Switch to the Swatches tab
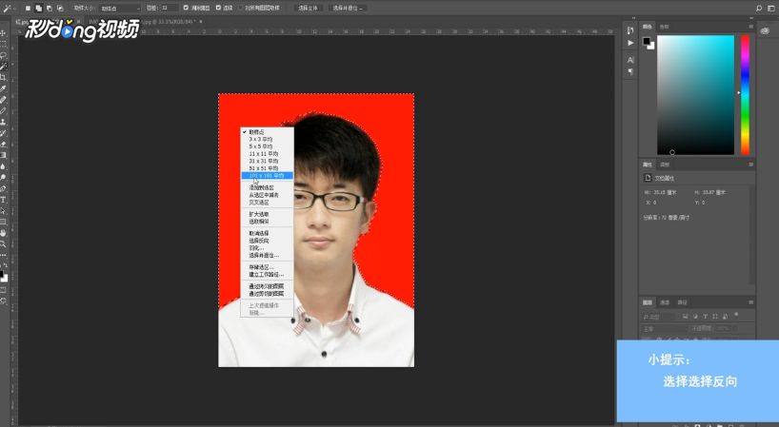Viewport: 779px width, 427px height. point(664,27)
